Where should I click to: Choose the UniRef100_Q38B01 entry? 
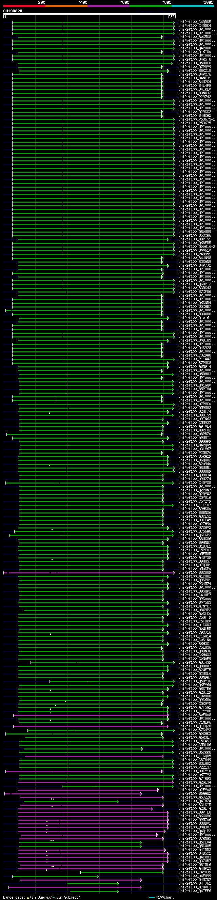point(195,824)
